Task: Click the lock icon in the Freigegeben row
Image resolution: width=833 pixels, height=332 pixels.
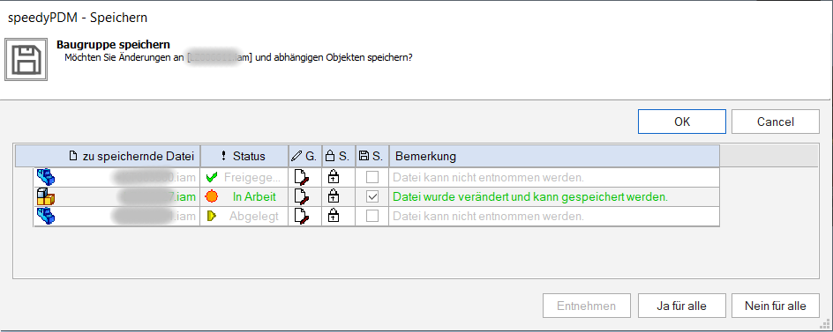Action: pyautogui.click(x=334, y=177)
